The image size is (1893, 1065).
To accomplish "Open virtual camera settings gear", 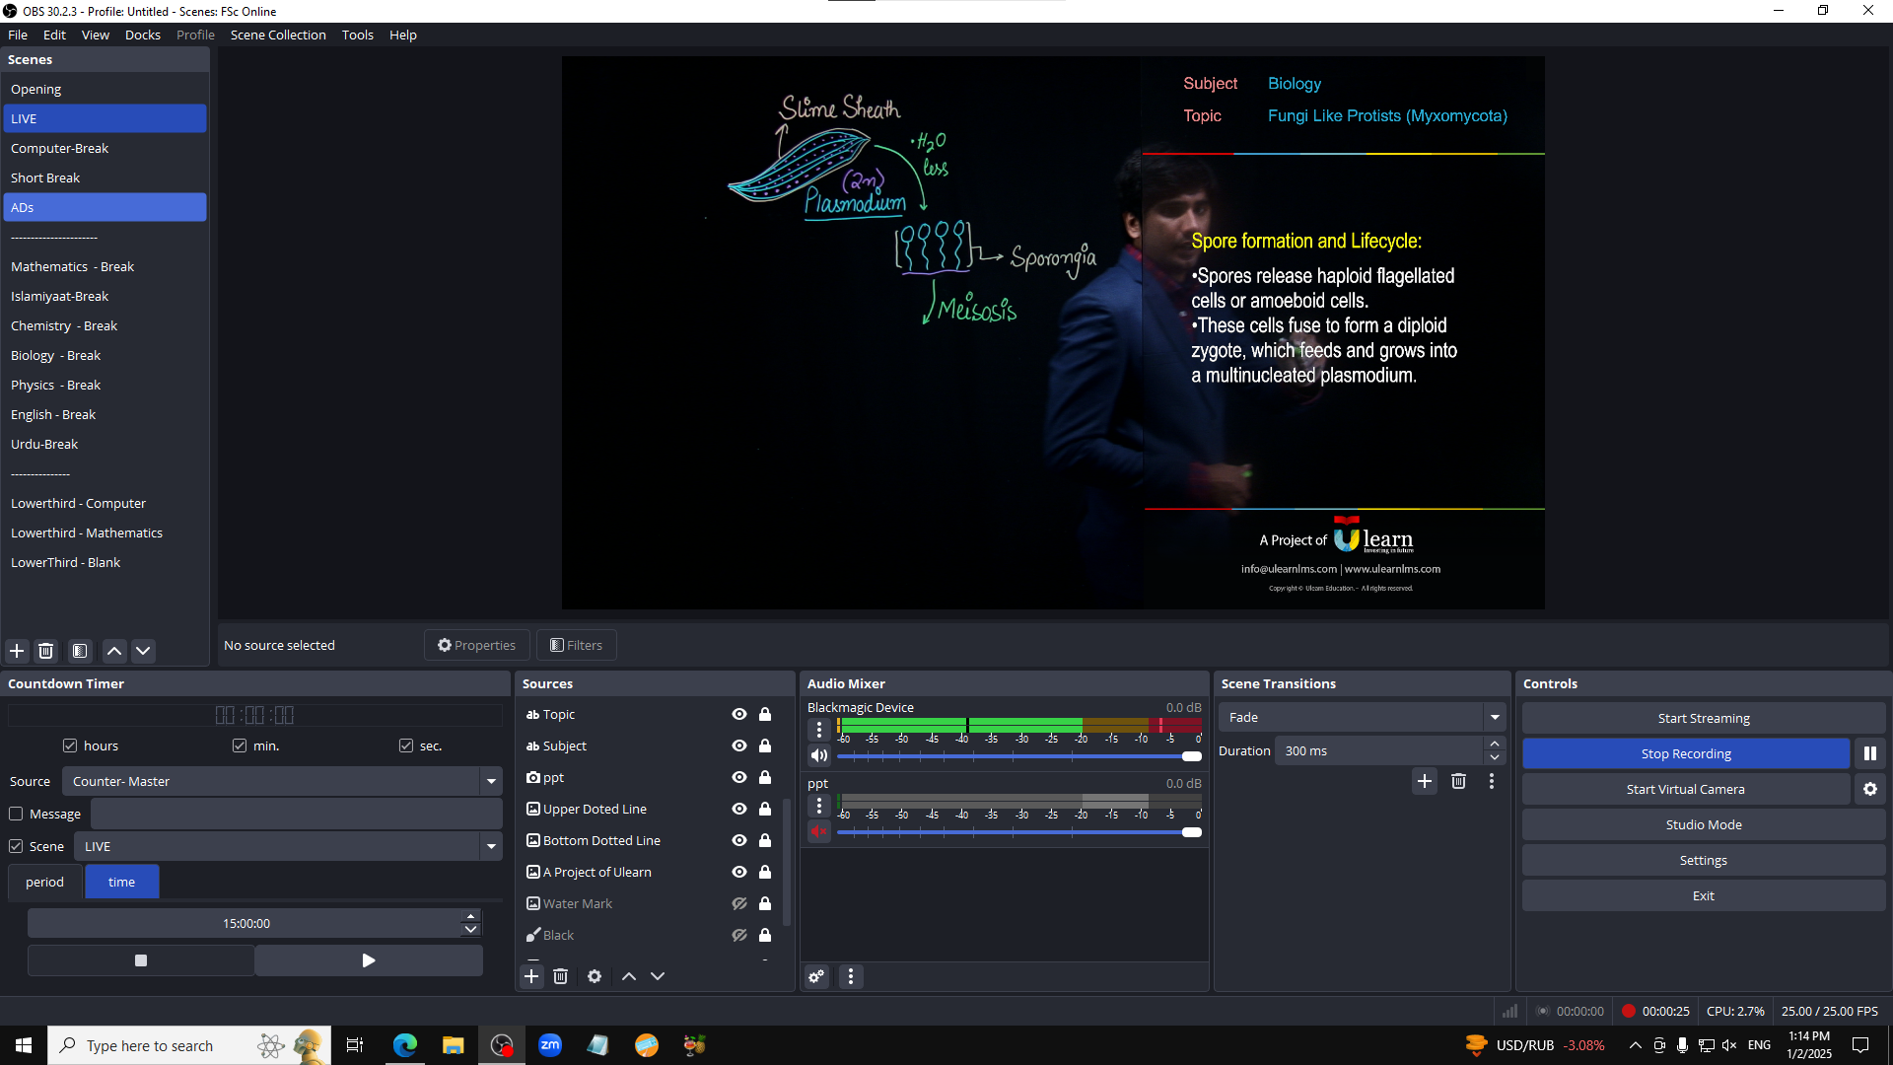I will pos(1870,789).
